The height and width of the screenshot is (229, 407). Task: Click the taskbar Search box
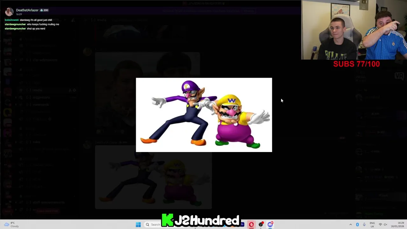(153, 225)
